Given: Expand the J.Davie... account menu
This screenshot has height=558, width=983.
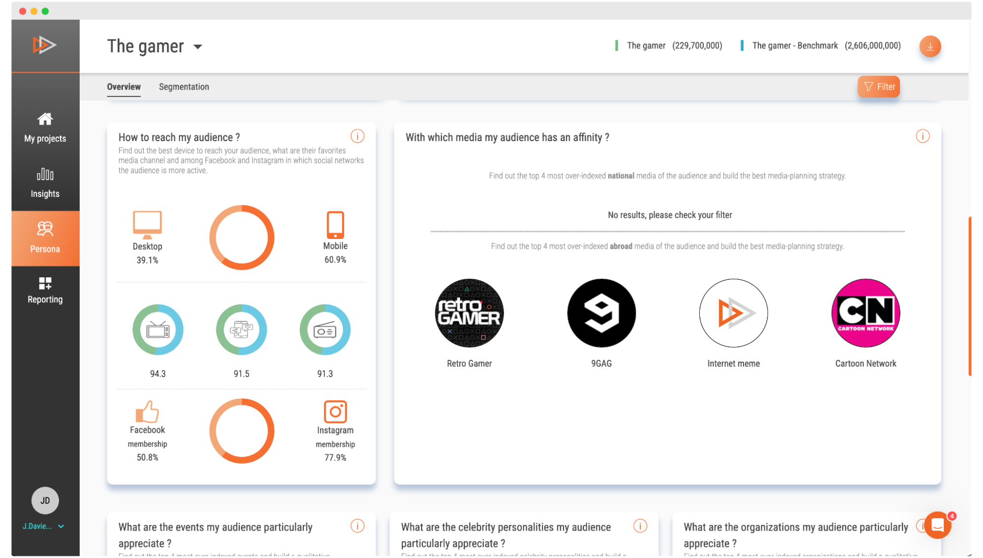Looking at the screenshot, I should [43, 526].
